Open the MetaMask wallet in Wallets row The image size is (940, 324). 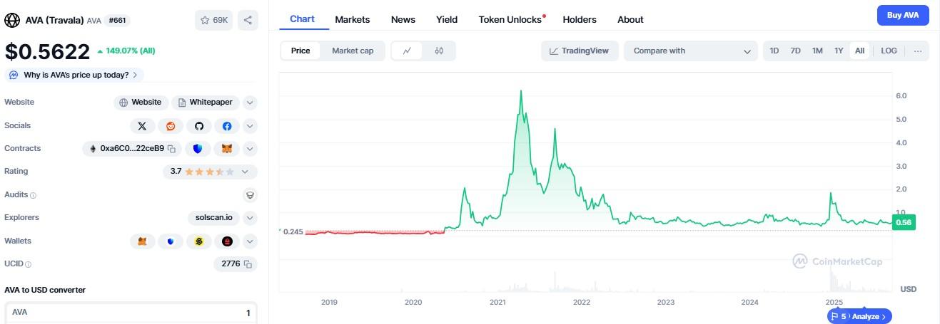click(x=142, y=241)
